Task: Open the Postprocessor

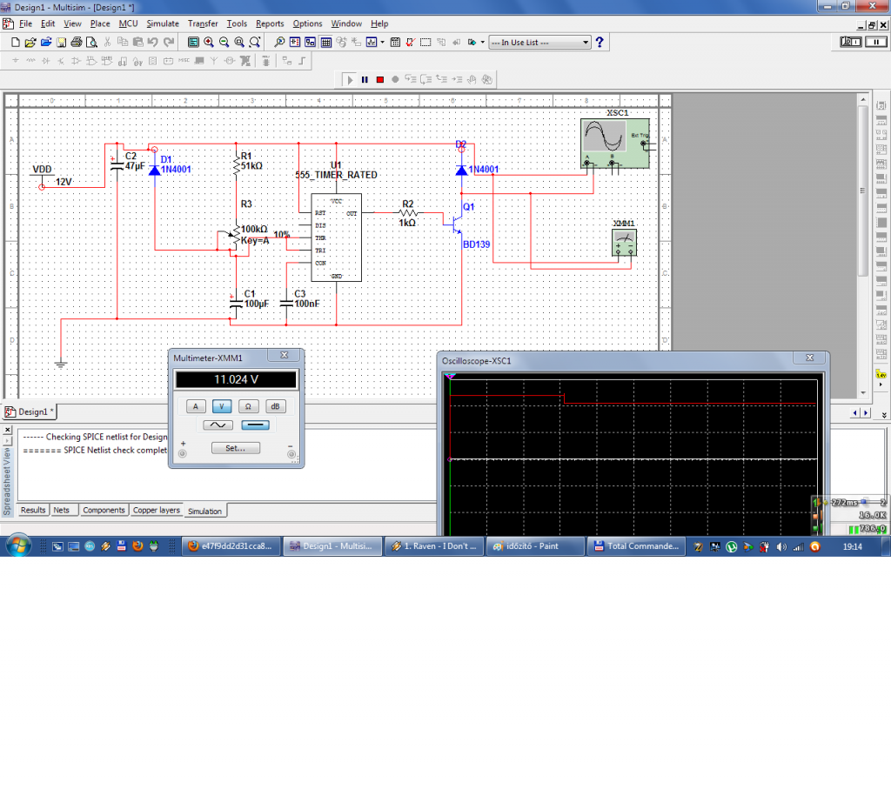Action: [396, 42]
